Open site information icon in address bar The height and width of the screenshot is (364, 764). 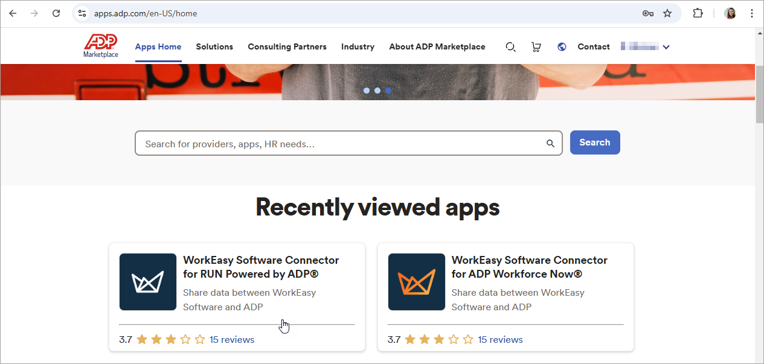83,13
